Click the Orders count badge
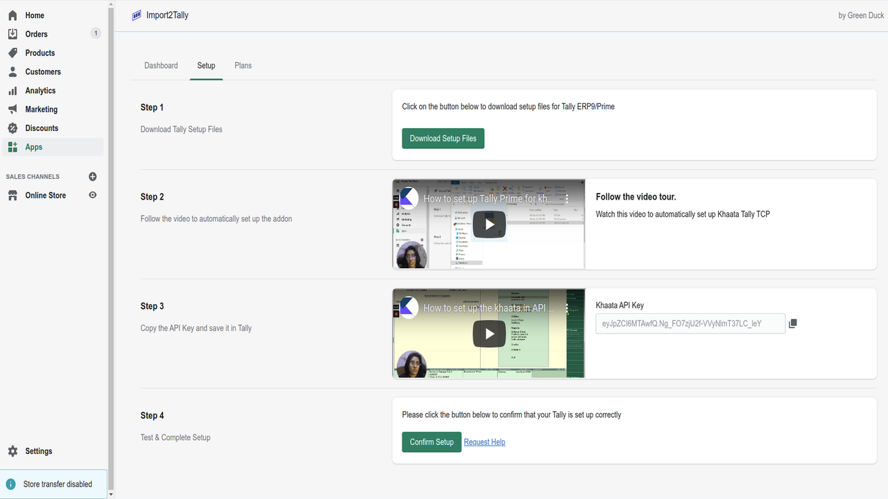 point(95,33)
